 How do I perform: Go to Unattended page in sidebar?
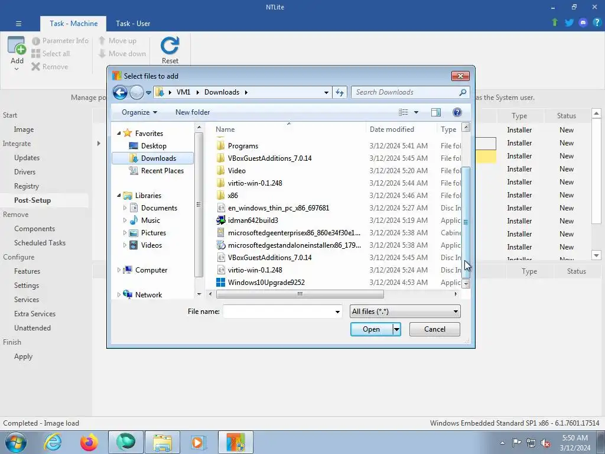32,328
